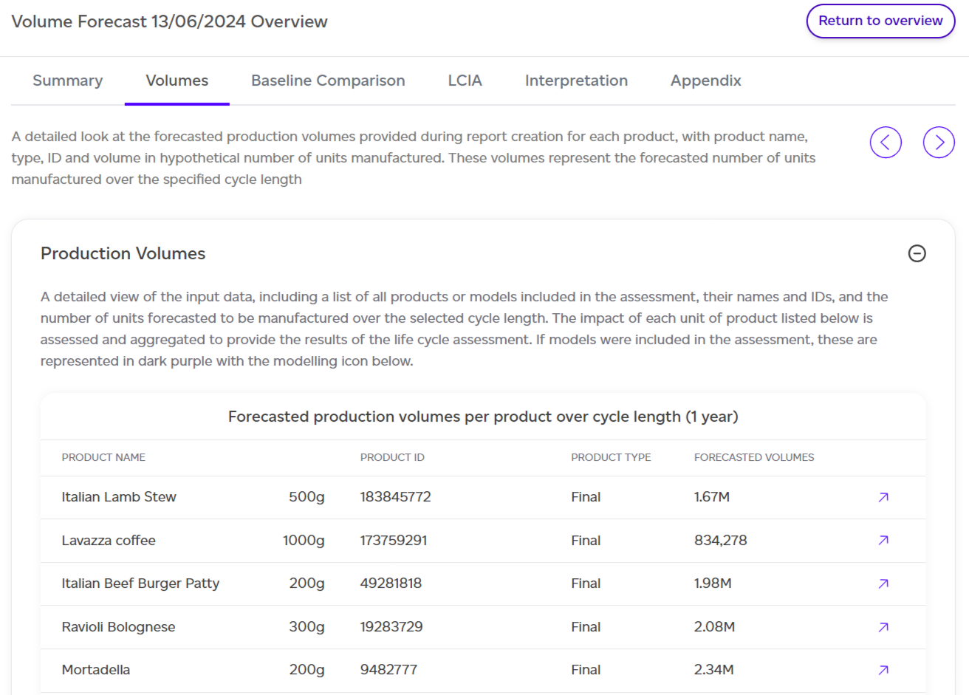The width and height of the screenshot is (969, 695).
Task: Click the 1.98M forecasted volume
Action: (713, 583)
